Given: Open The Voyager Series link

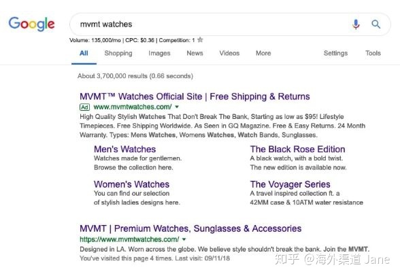Looking at the screenshot, I should coord(290,184).
